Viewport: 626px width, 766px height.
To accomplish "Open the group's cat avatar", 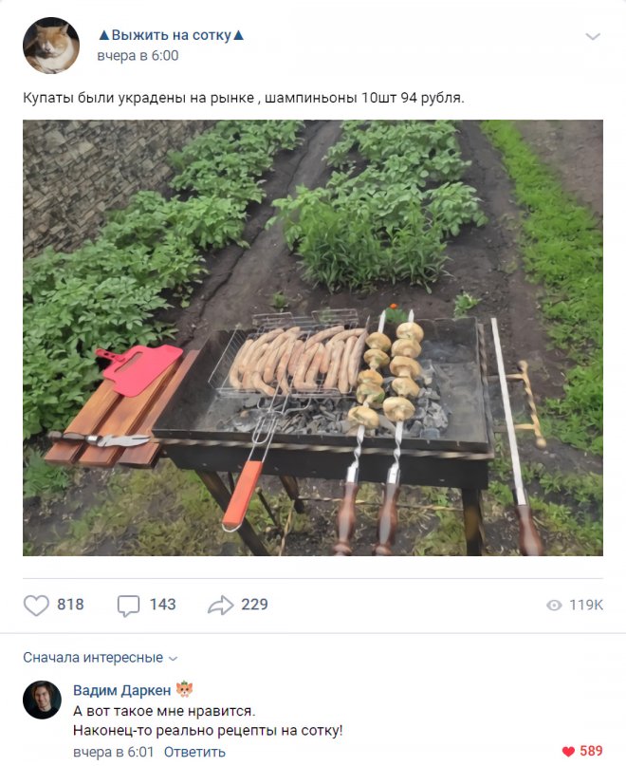I will coord(51,45).
